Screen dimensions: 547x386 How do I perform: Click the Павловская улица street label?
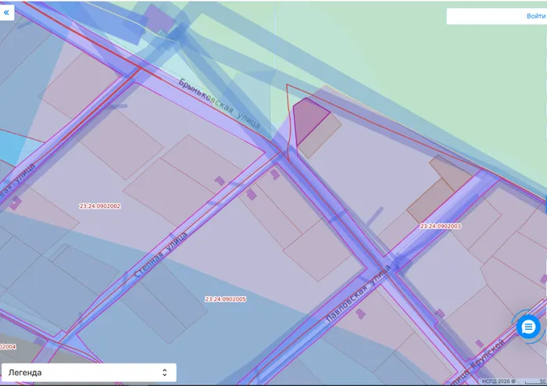358,293
